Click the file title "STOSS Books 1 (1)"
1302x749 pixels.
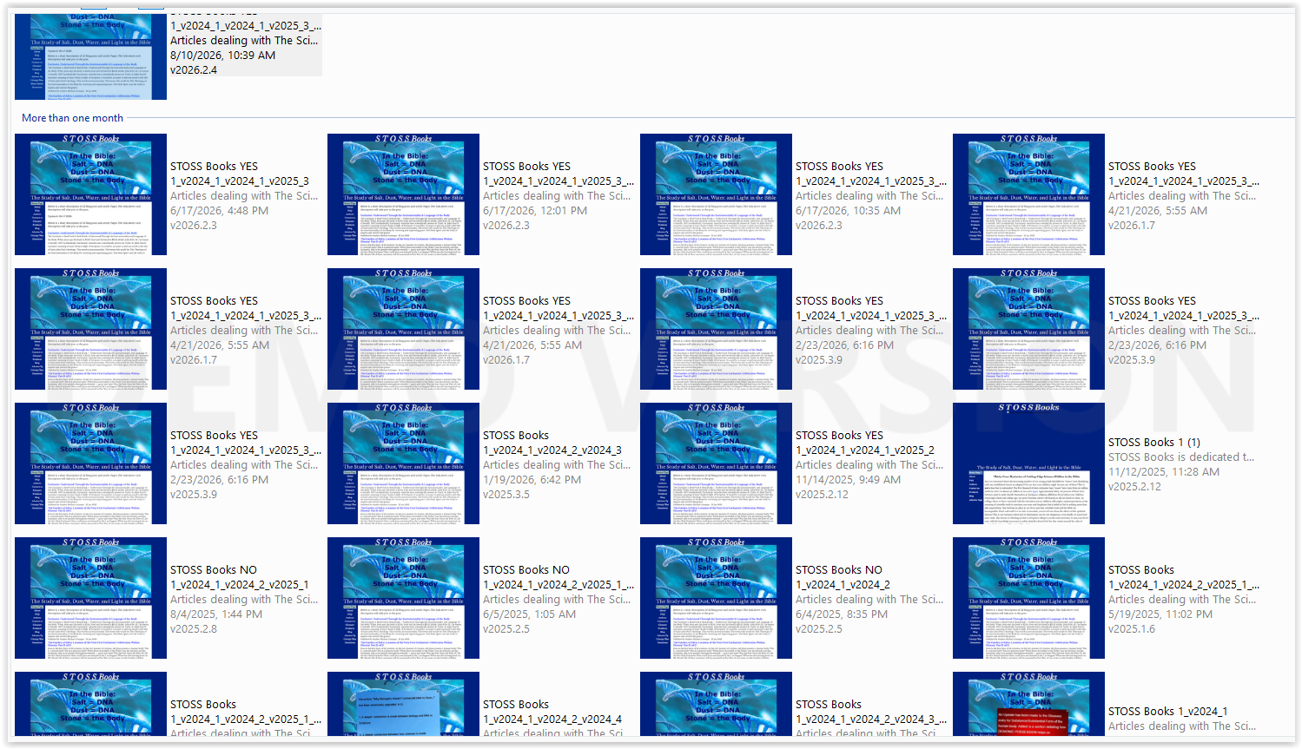[x=1154, y=442]
